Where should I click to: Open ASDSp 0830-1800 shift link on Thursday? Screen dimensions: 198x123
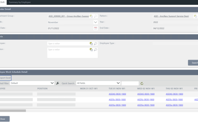174,105
